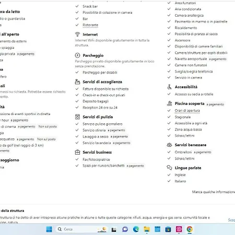235x235 pixels.
Task: Click the Servizi di pulizia icon
Action: (77, 117)
